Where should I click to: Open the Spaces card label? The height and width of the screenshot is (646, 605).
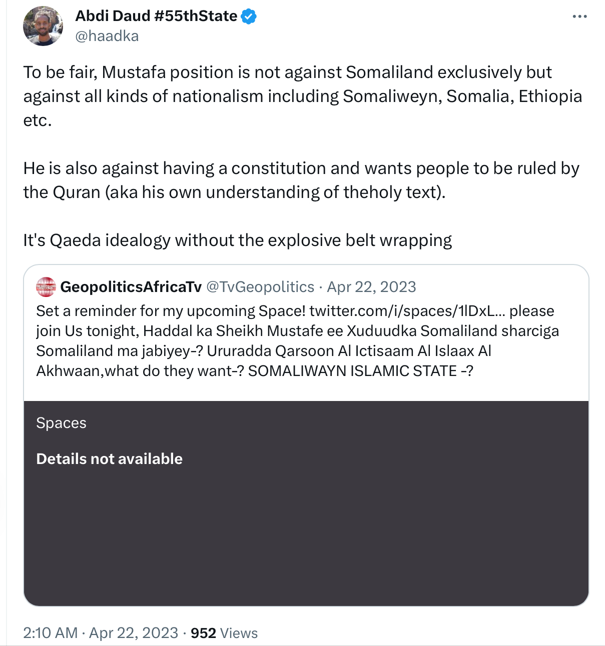[62, 423]
